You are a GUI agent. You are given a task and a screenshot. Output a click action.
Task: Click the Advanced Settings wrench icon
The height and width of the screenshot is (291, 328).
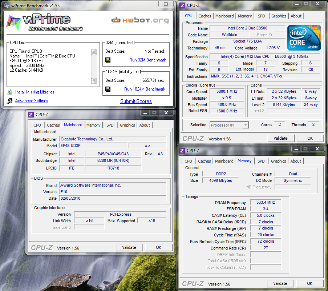tap(9, 101)
